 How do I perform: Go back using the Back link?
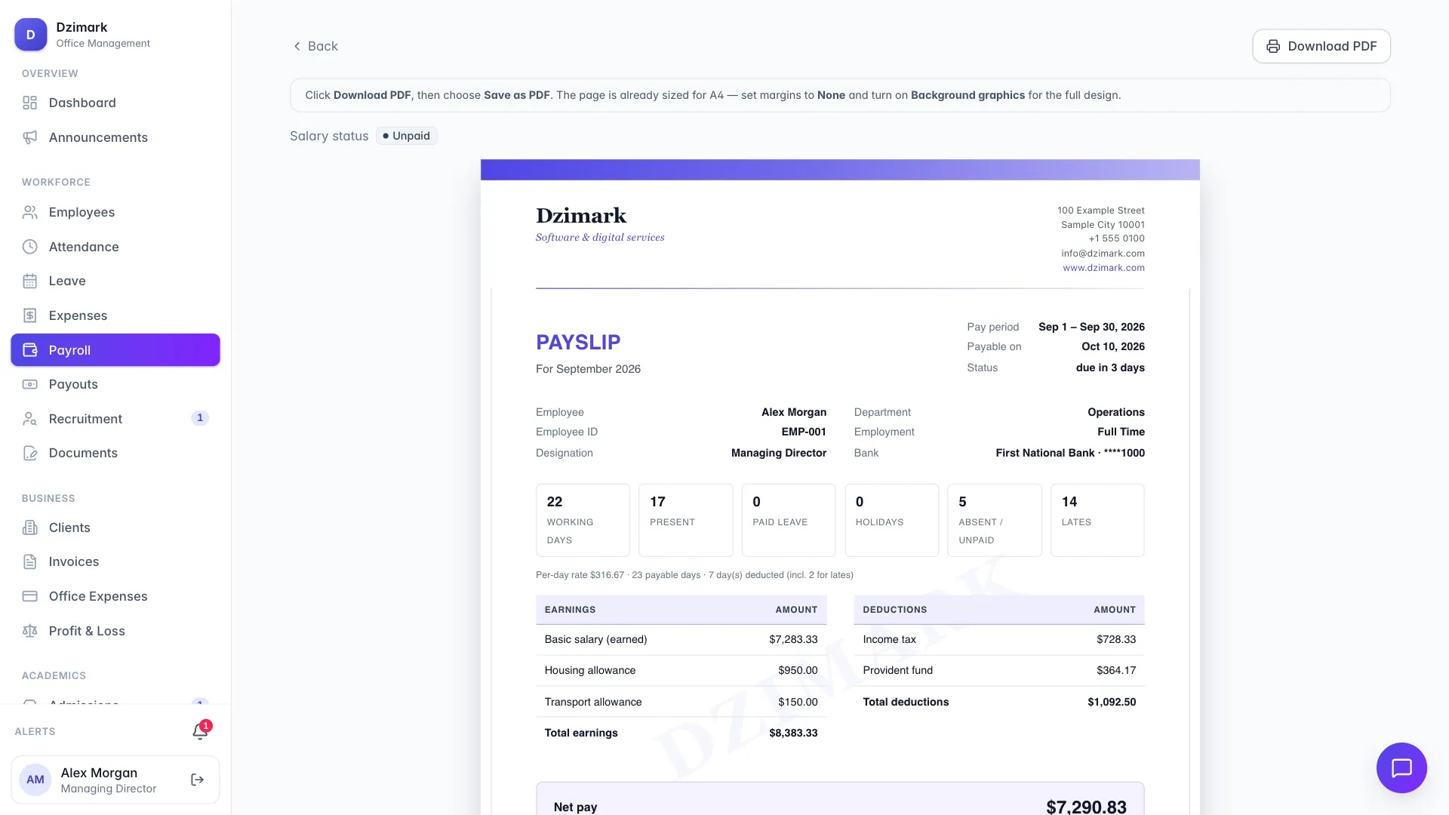click(x=315, y=46)
